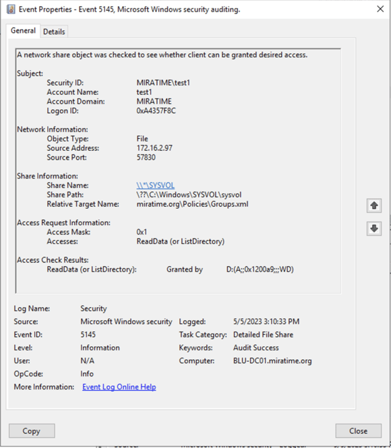The image size is (391, 448).
Task: Switch to the Details tab
Action: pos(54,32)
